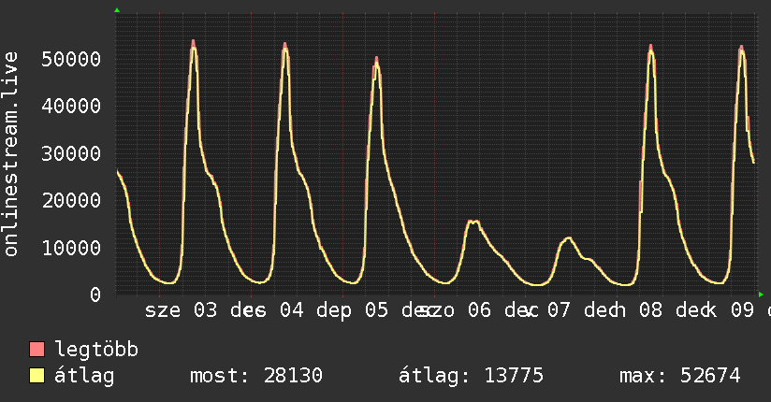Click the 07 date label on x-axis
Screen dimensions: 771x402
click(559, 310)
